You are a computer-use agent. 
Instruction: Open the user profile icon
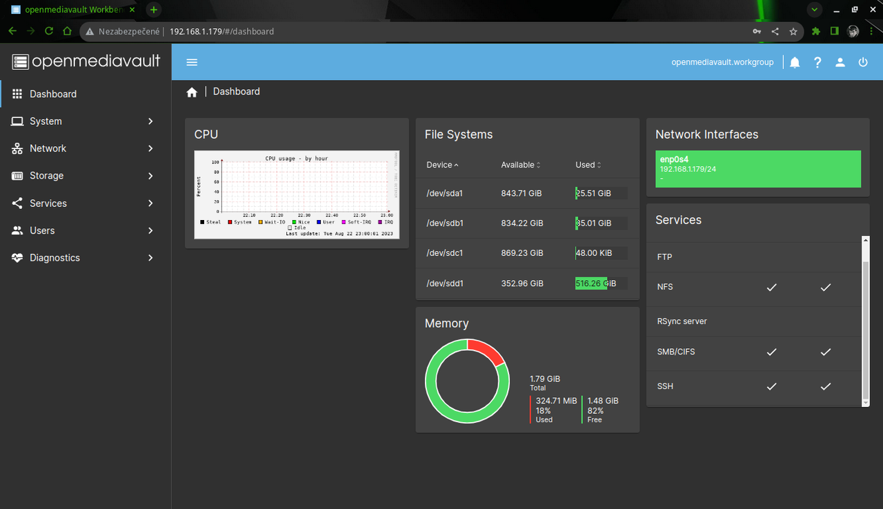pyautogui.click(x=840, y=62)
